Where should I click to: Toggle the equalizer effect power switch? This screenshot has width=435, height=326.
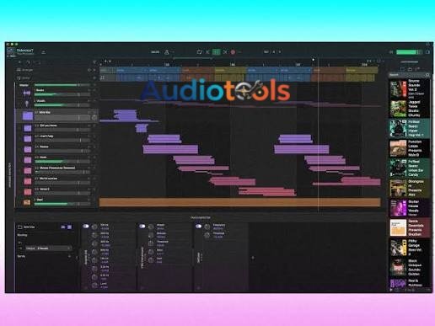point(86,226)
